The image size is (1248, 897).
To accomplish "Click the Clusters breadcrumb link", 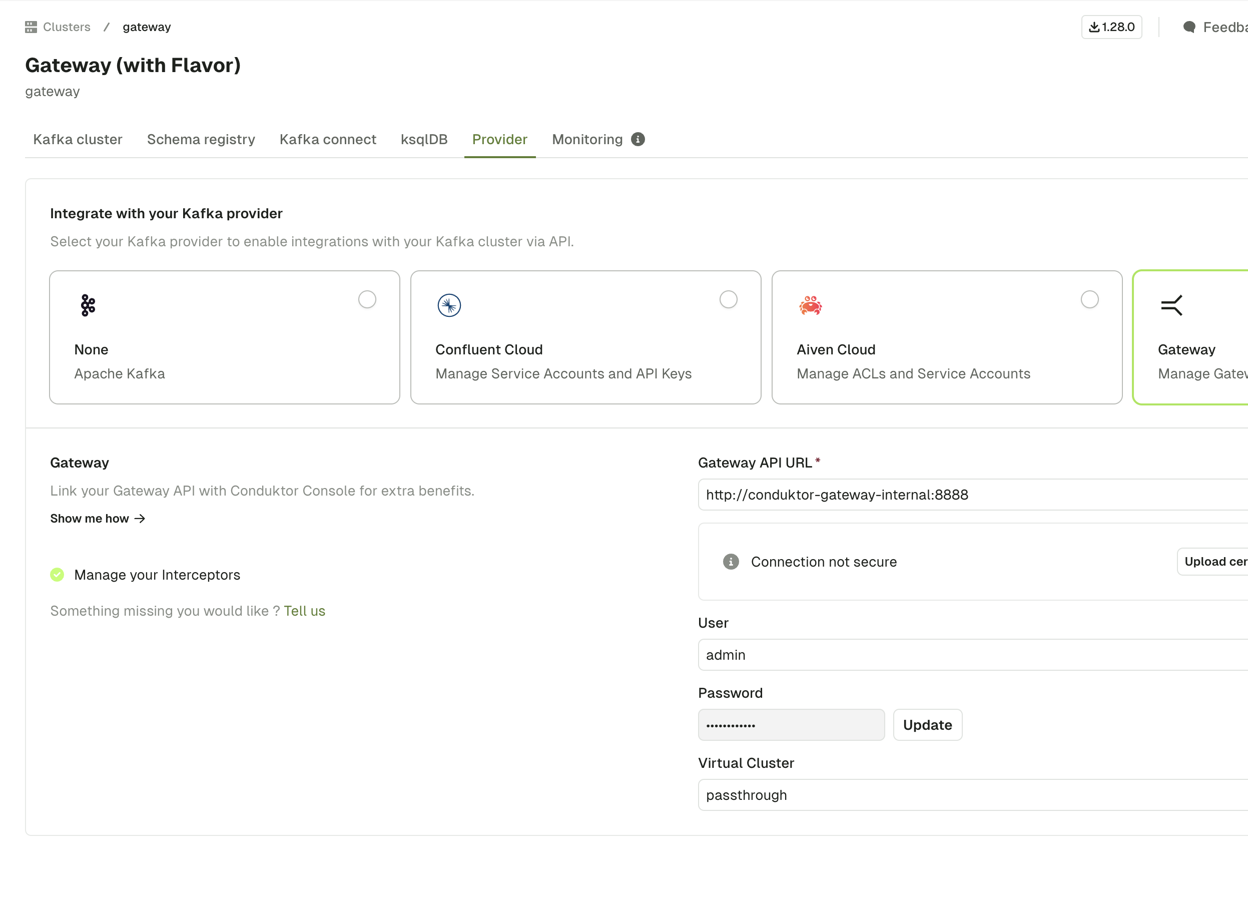I will [67, 27].
